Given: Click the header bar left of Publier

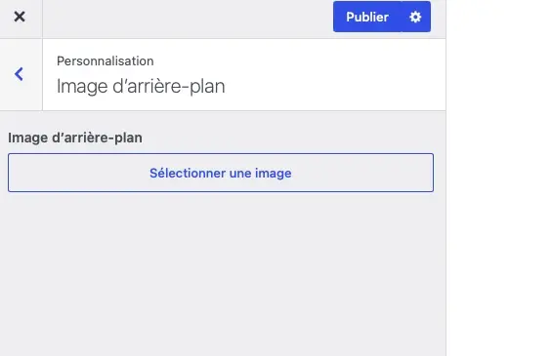Looking at the screenshot, I should coord(188,19).
